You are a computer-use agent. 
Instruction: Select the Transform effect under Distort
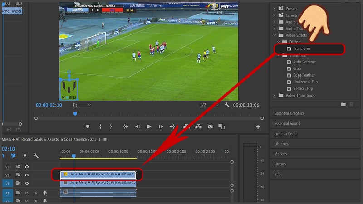click(x=301, y=49)
